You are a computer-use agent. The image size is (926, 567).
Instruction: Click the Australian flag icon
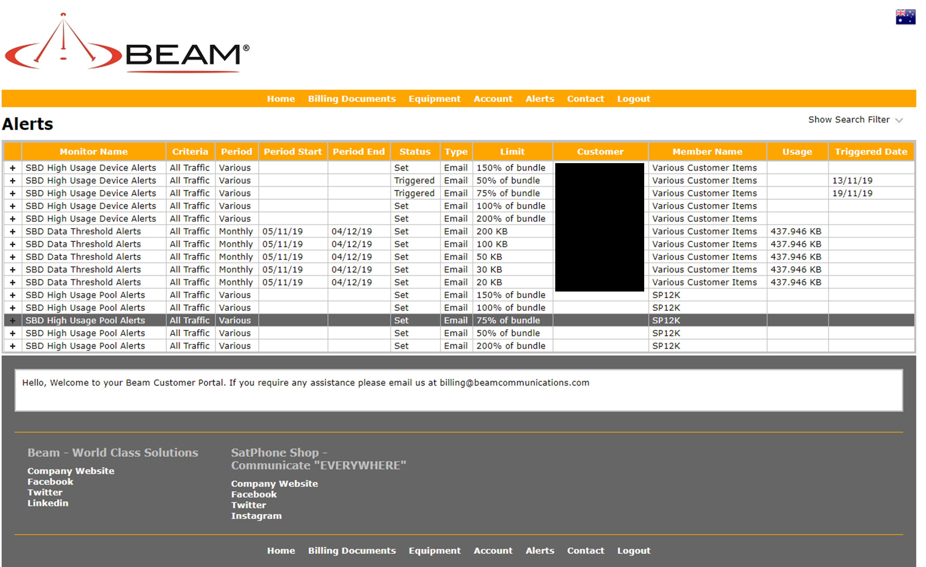pos(905,17)
